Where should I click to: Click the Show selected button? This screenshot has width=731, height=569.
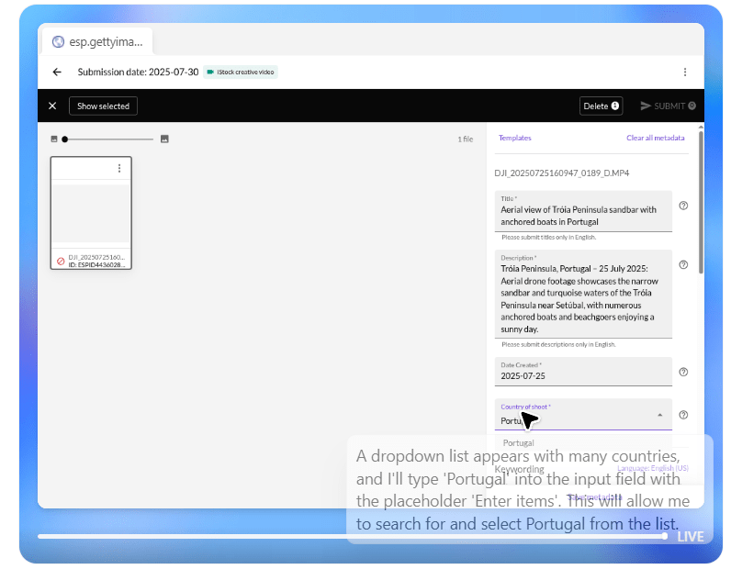click(103, 106)
